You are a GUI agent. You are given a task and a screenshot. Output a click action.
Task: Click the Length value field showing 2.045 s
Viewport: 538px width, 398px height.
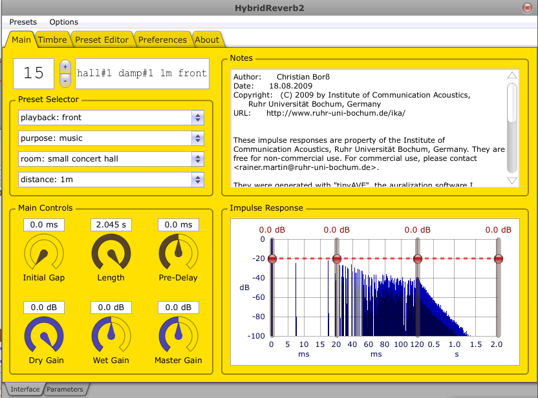point(111,225)
